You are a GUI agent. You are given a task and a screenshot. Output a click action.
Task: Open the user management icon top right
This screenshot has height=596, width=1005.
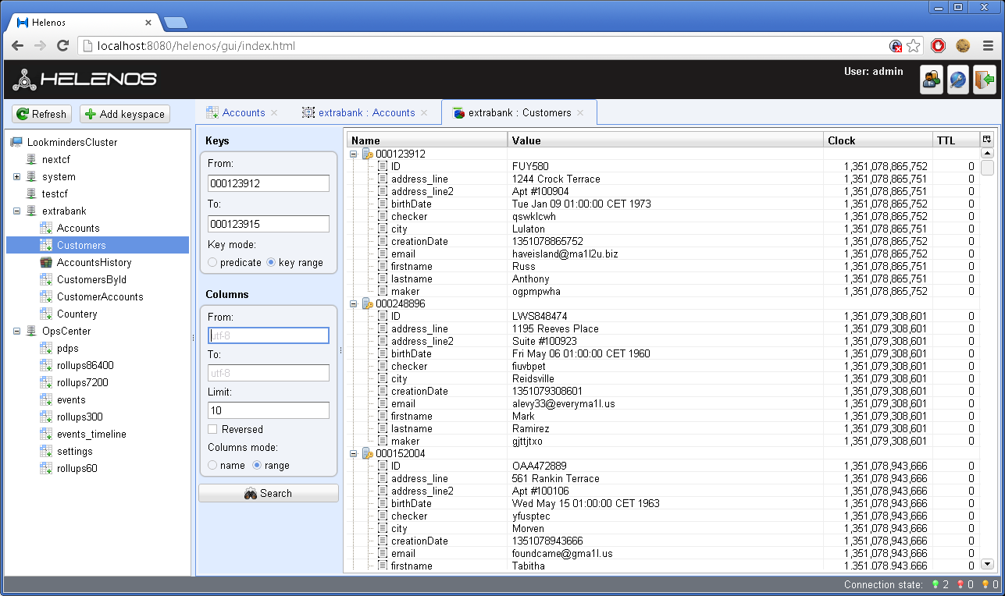pyautogui.click(x=931, y=80)
